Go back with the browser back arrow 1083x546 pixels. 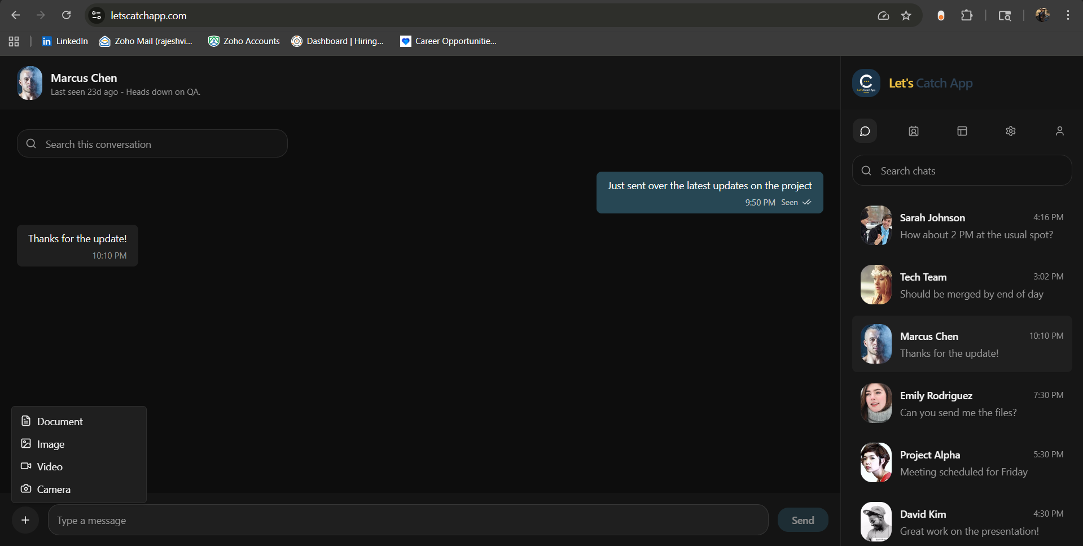coord(15,15)
